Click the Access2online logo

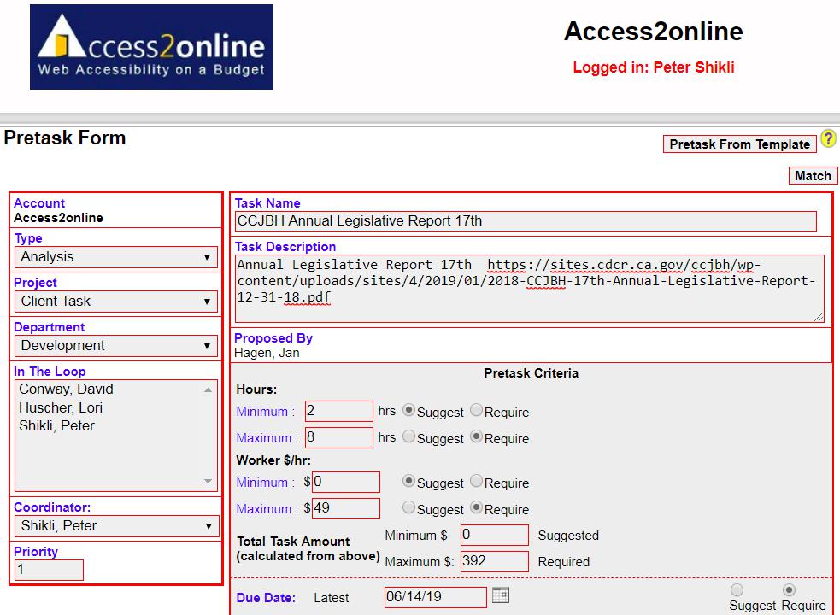point(151,47)
